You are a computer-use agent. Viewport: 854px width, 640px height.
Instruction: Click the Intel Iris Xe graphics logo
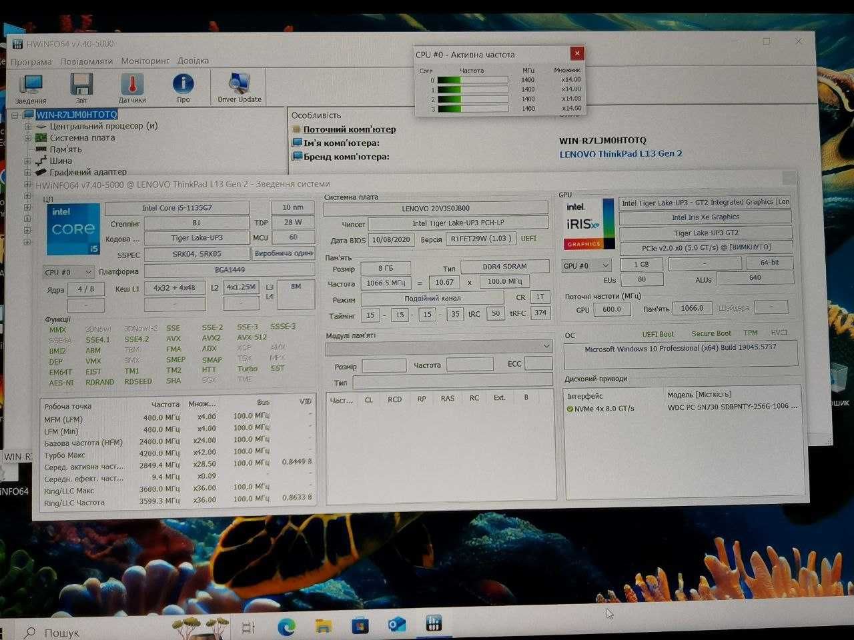(x=589, y=223)
